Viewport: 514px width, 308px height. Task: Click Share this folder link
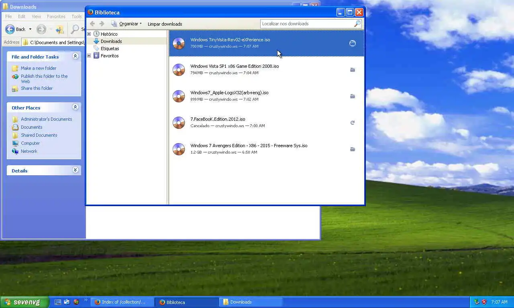(37, 88)
